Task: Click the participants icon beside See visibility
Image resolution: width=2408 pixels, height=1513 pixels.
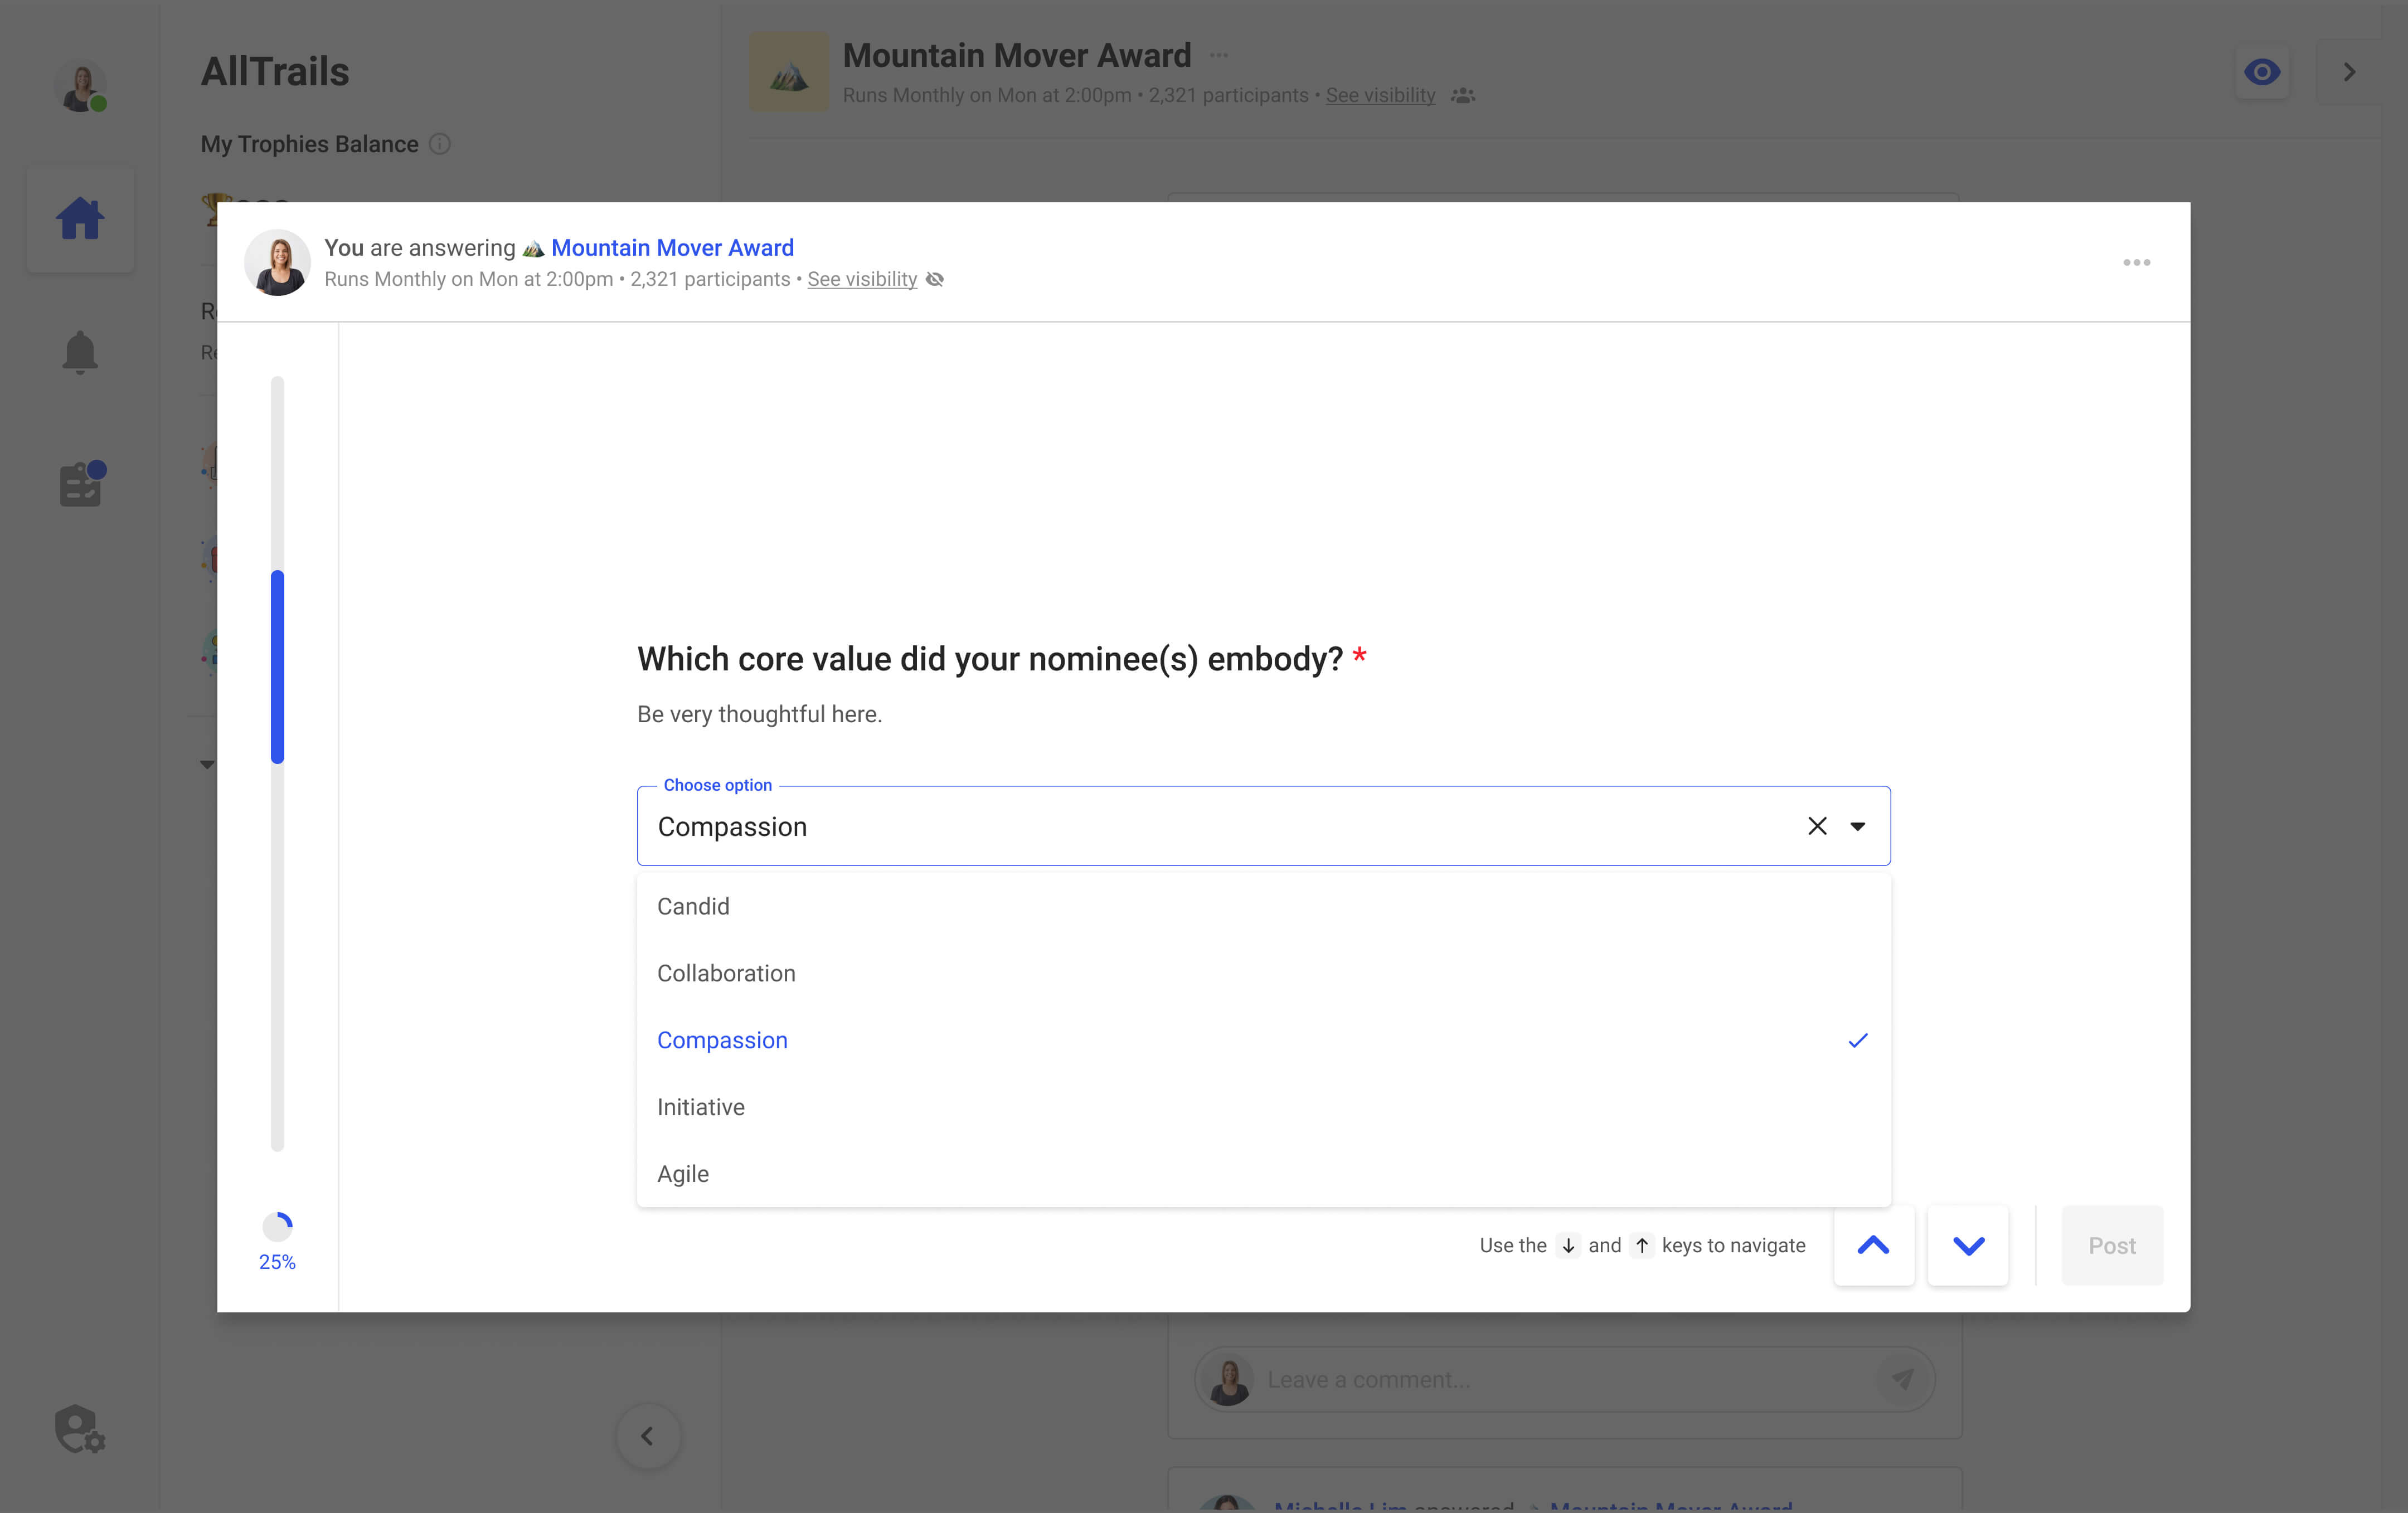Action: [x=1463, y=95]
